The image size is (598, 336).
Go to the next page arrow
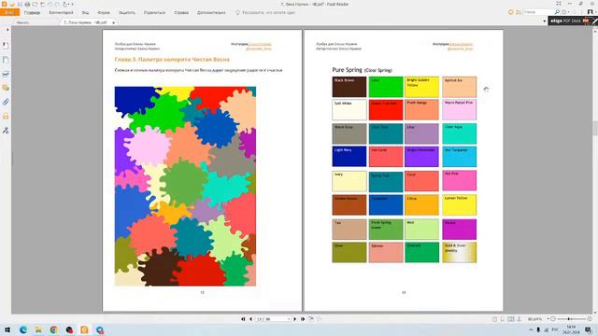(295, 319)
